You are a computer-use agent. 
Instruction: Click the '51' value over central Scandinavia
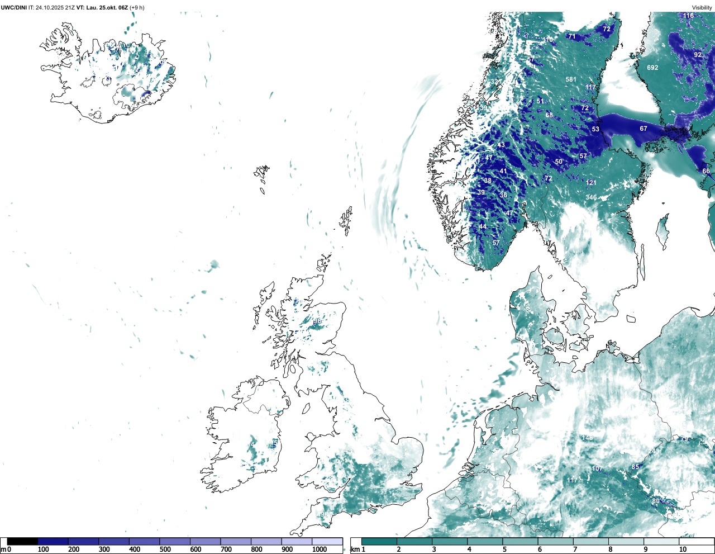(540, 101)
